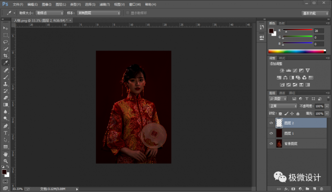
Task: Open the 文件(F) menu
Action: coord(18,4)
